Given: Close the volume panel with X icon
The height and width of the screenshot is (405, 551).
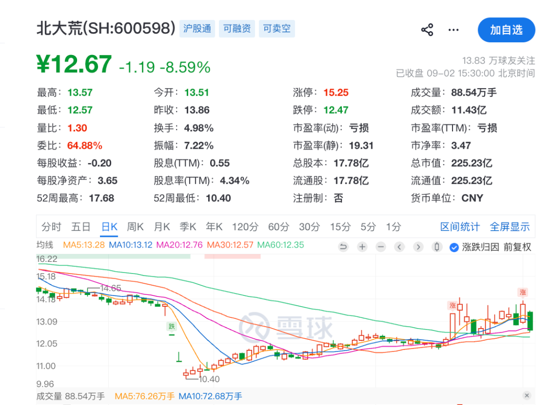Looking at the screenshot, I should [527, 395].
